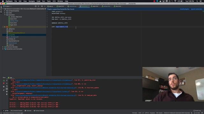Click first traceback file link in Run output

(44, 80)
